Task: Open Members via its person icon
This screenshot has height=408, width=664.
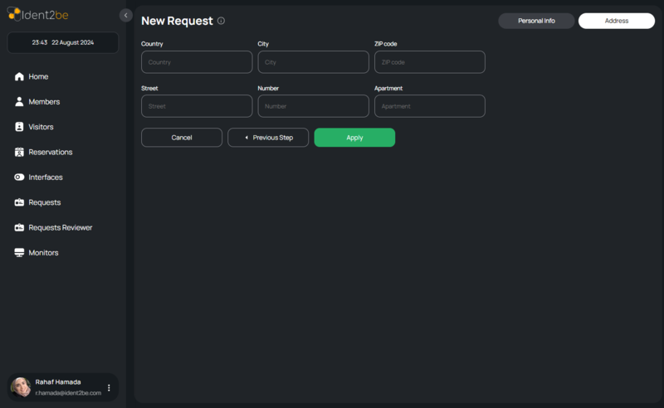Action: coord(19,102)
